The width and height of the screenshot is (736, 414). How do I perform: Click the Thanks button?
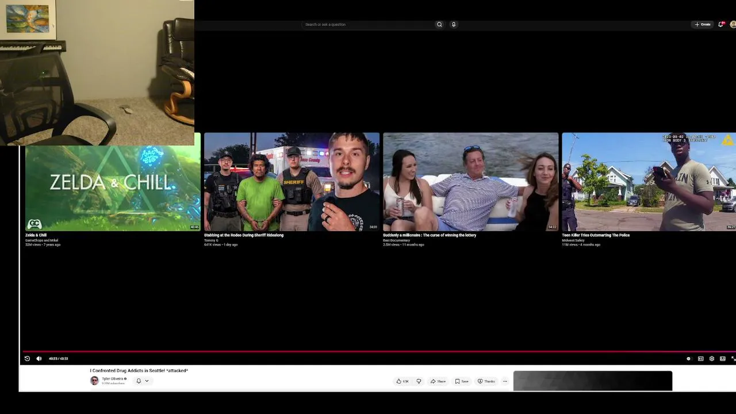(486, 381)
